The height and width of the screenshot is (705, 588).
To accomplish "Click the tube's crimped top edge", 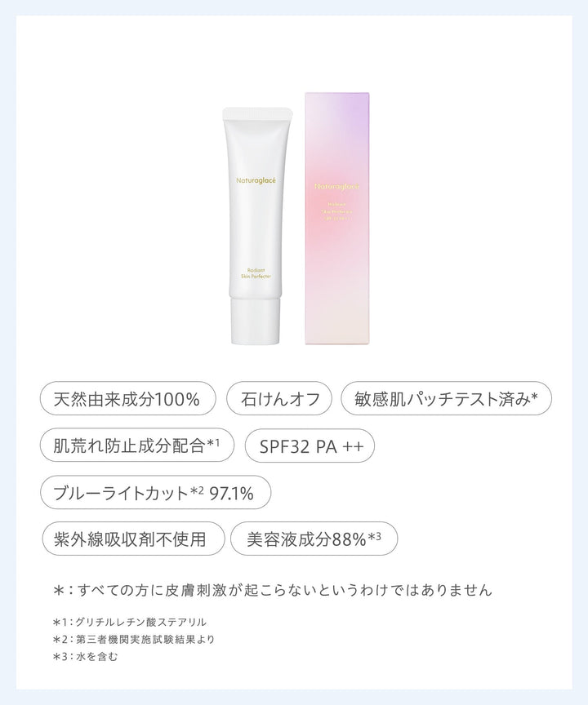I will coord(256,113).
